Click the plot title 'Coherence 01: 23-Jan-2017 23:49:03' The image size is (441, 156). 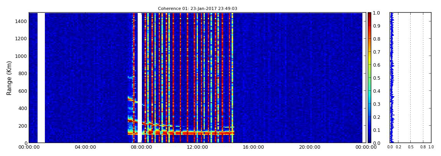197,8
